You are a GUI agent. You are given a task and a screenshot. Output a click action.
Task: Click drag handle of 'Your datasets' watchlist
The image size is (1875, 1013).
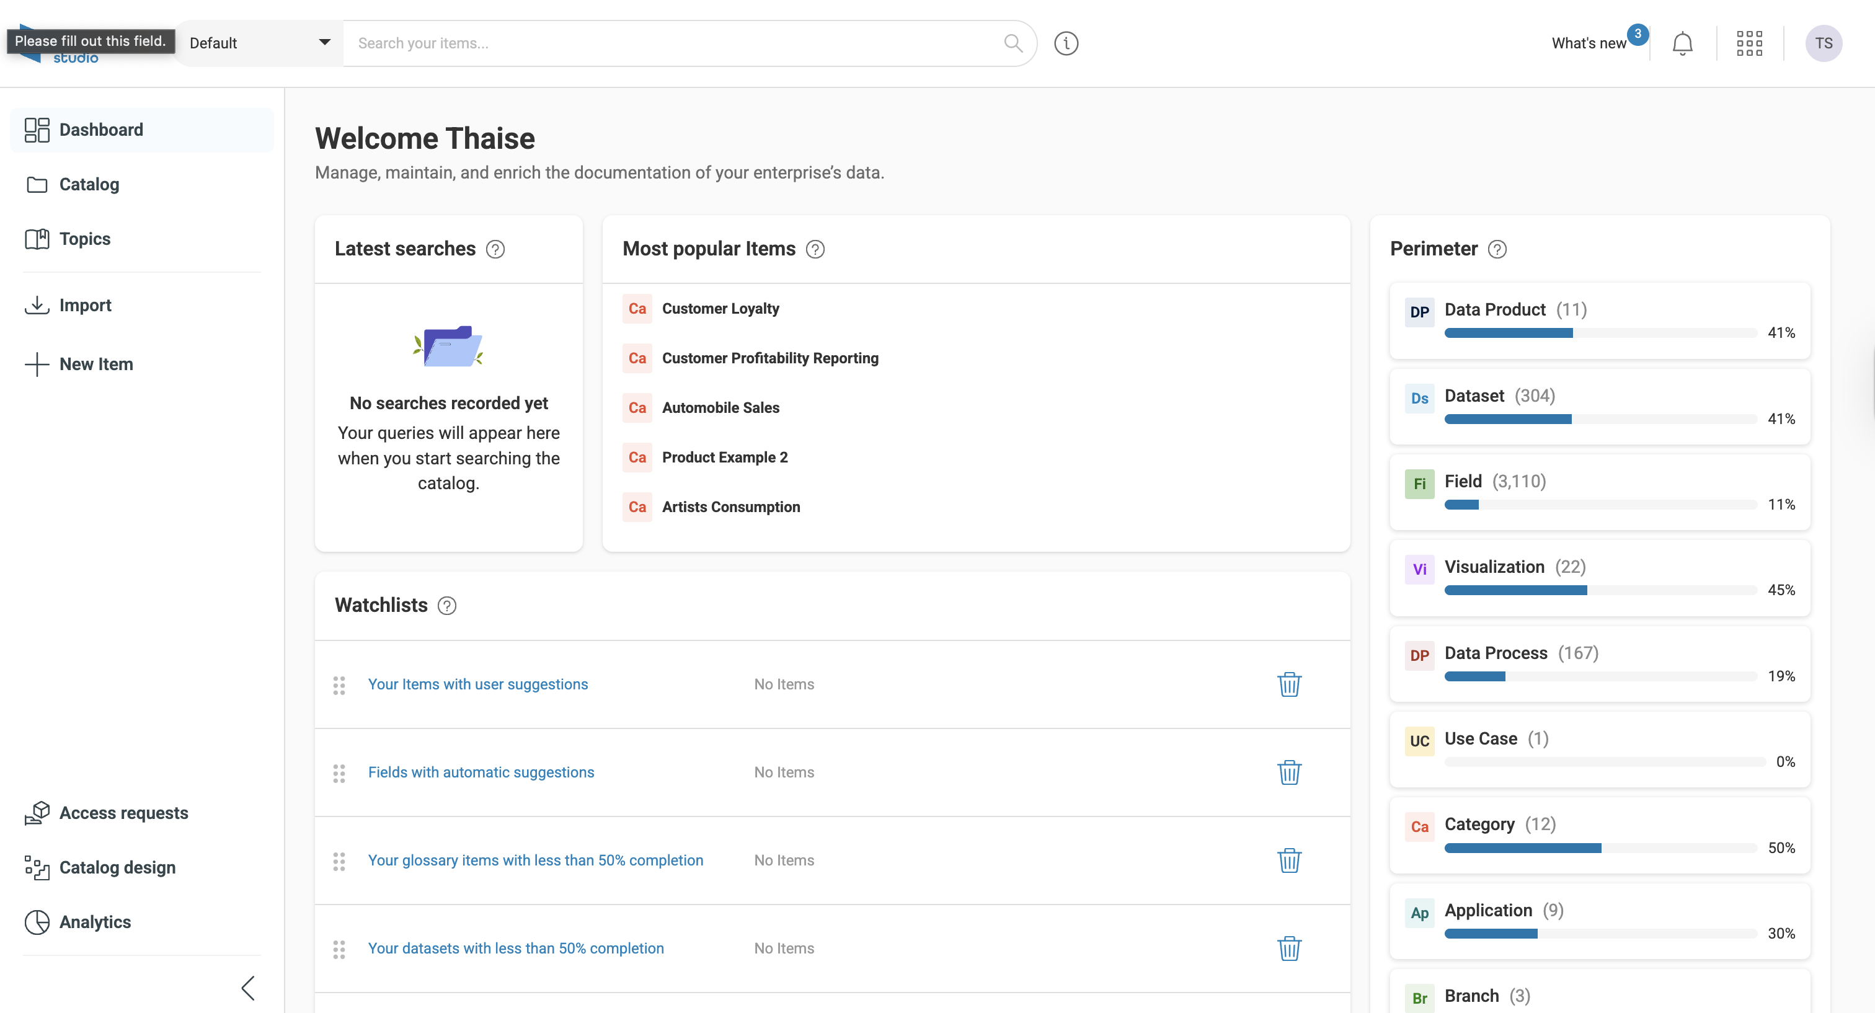(339, 949)
